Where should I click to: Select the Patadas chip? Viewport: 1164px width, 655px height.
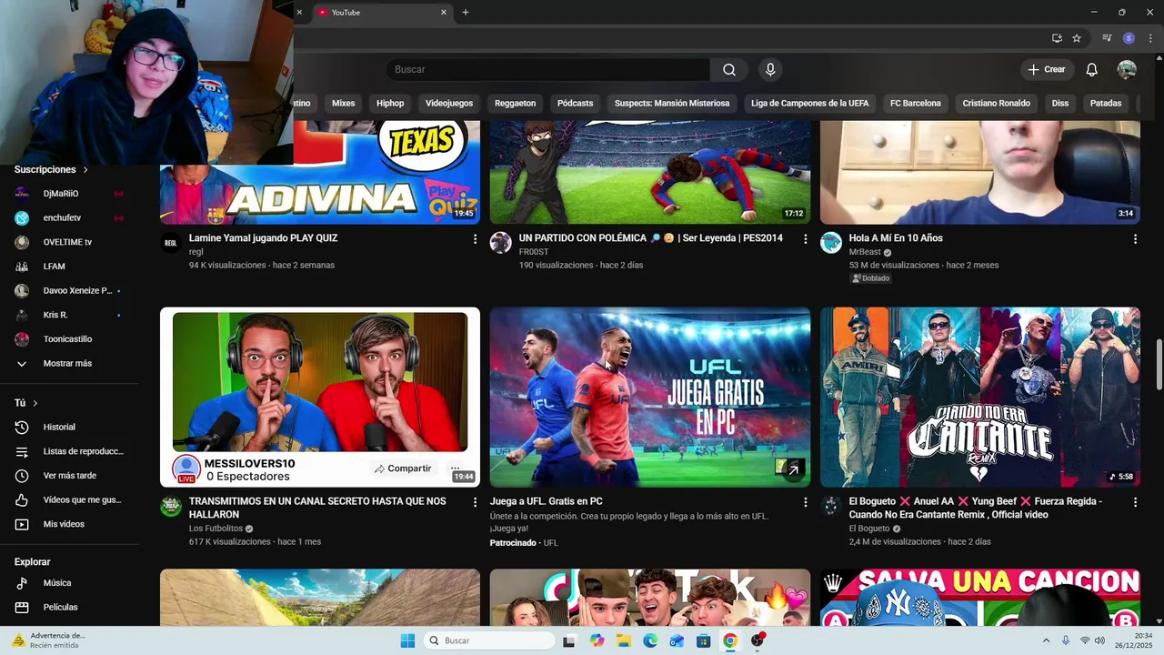point(1106,104)
